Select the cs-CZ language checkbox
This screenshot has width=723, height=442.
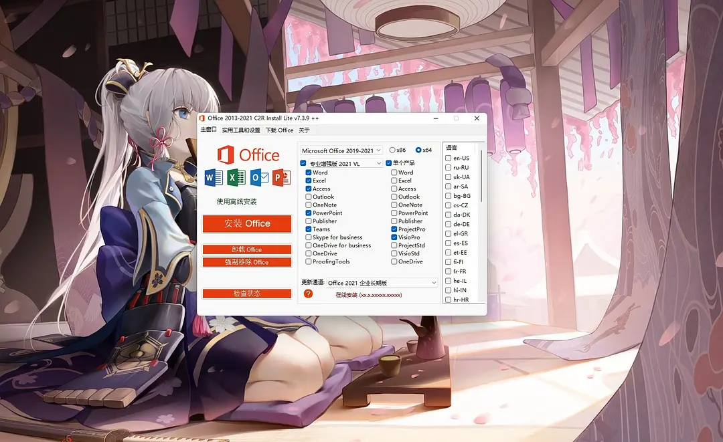coord(448,205)
